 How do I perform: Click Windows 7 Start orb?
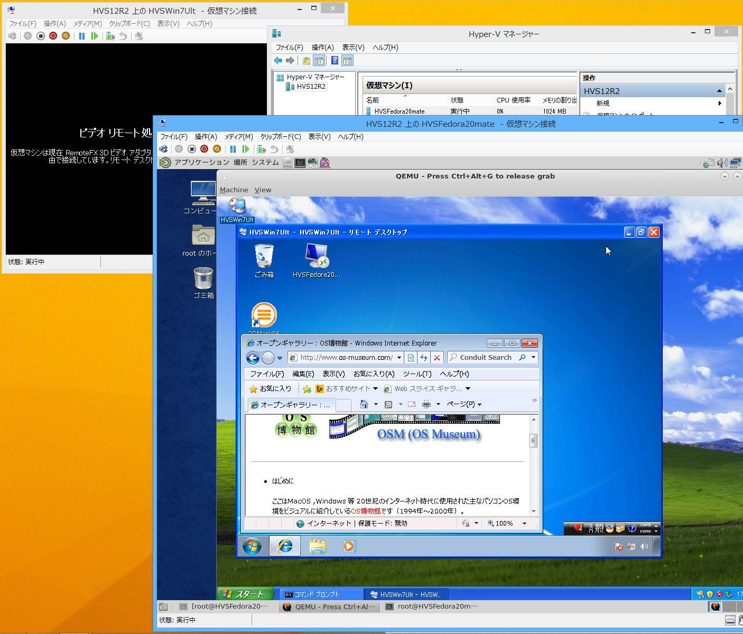coord(252,546)
